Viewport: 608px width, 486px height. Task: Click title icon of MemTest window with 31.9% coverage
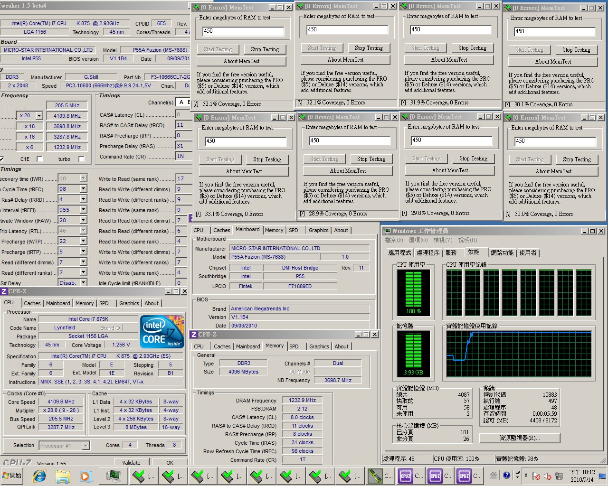point(404,6)
